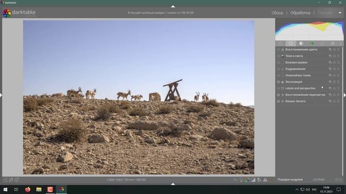The height and width of the screenshot is (194, 346).
Task: Open presets menu for Экспозиция module
Action: pyautogui.click(x=338, y=82)
